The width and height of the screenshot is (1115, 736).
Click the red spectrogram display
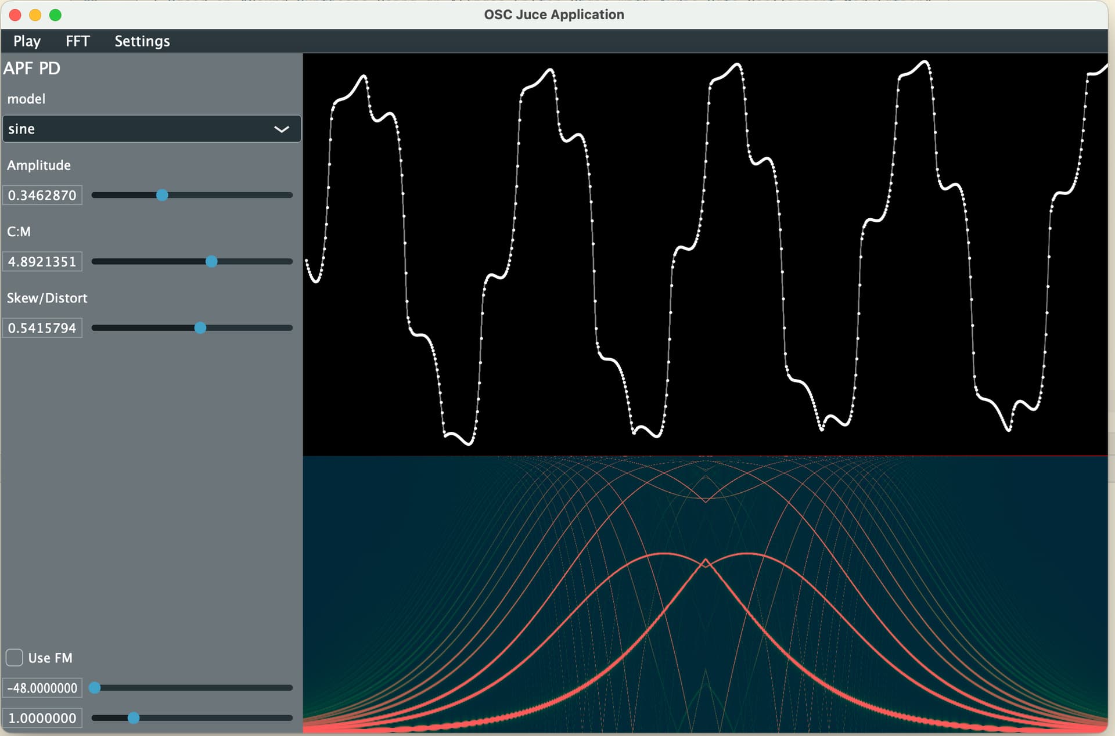coord(705,595)
